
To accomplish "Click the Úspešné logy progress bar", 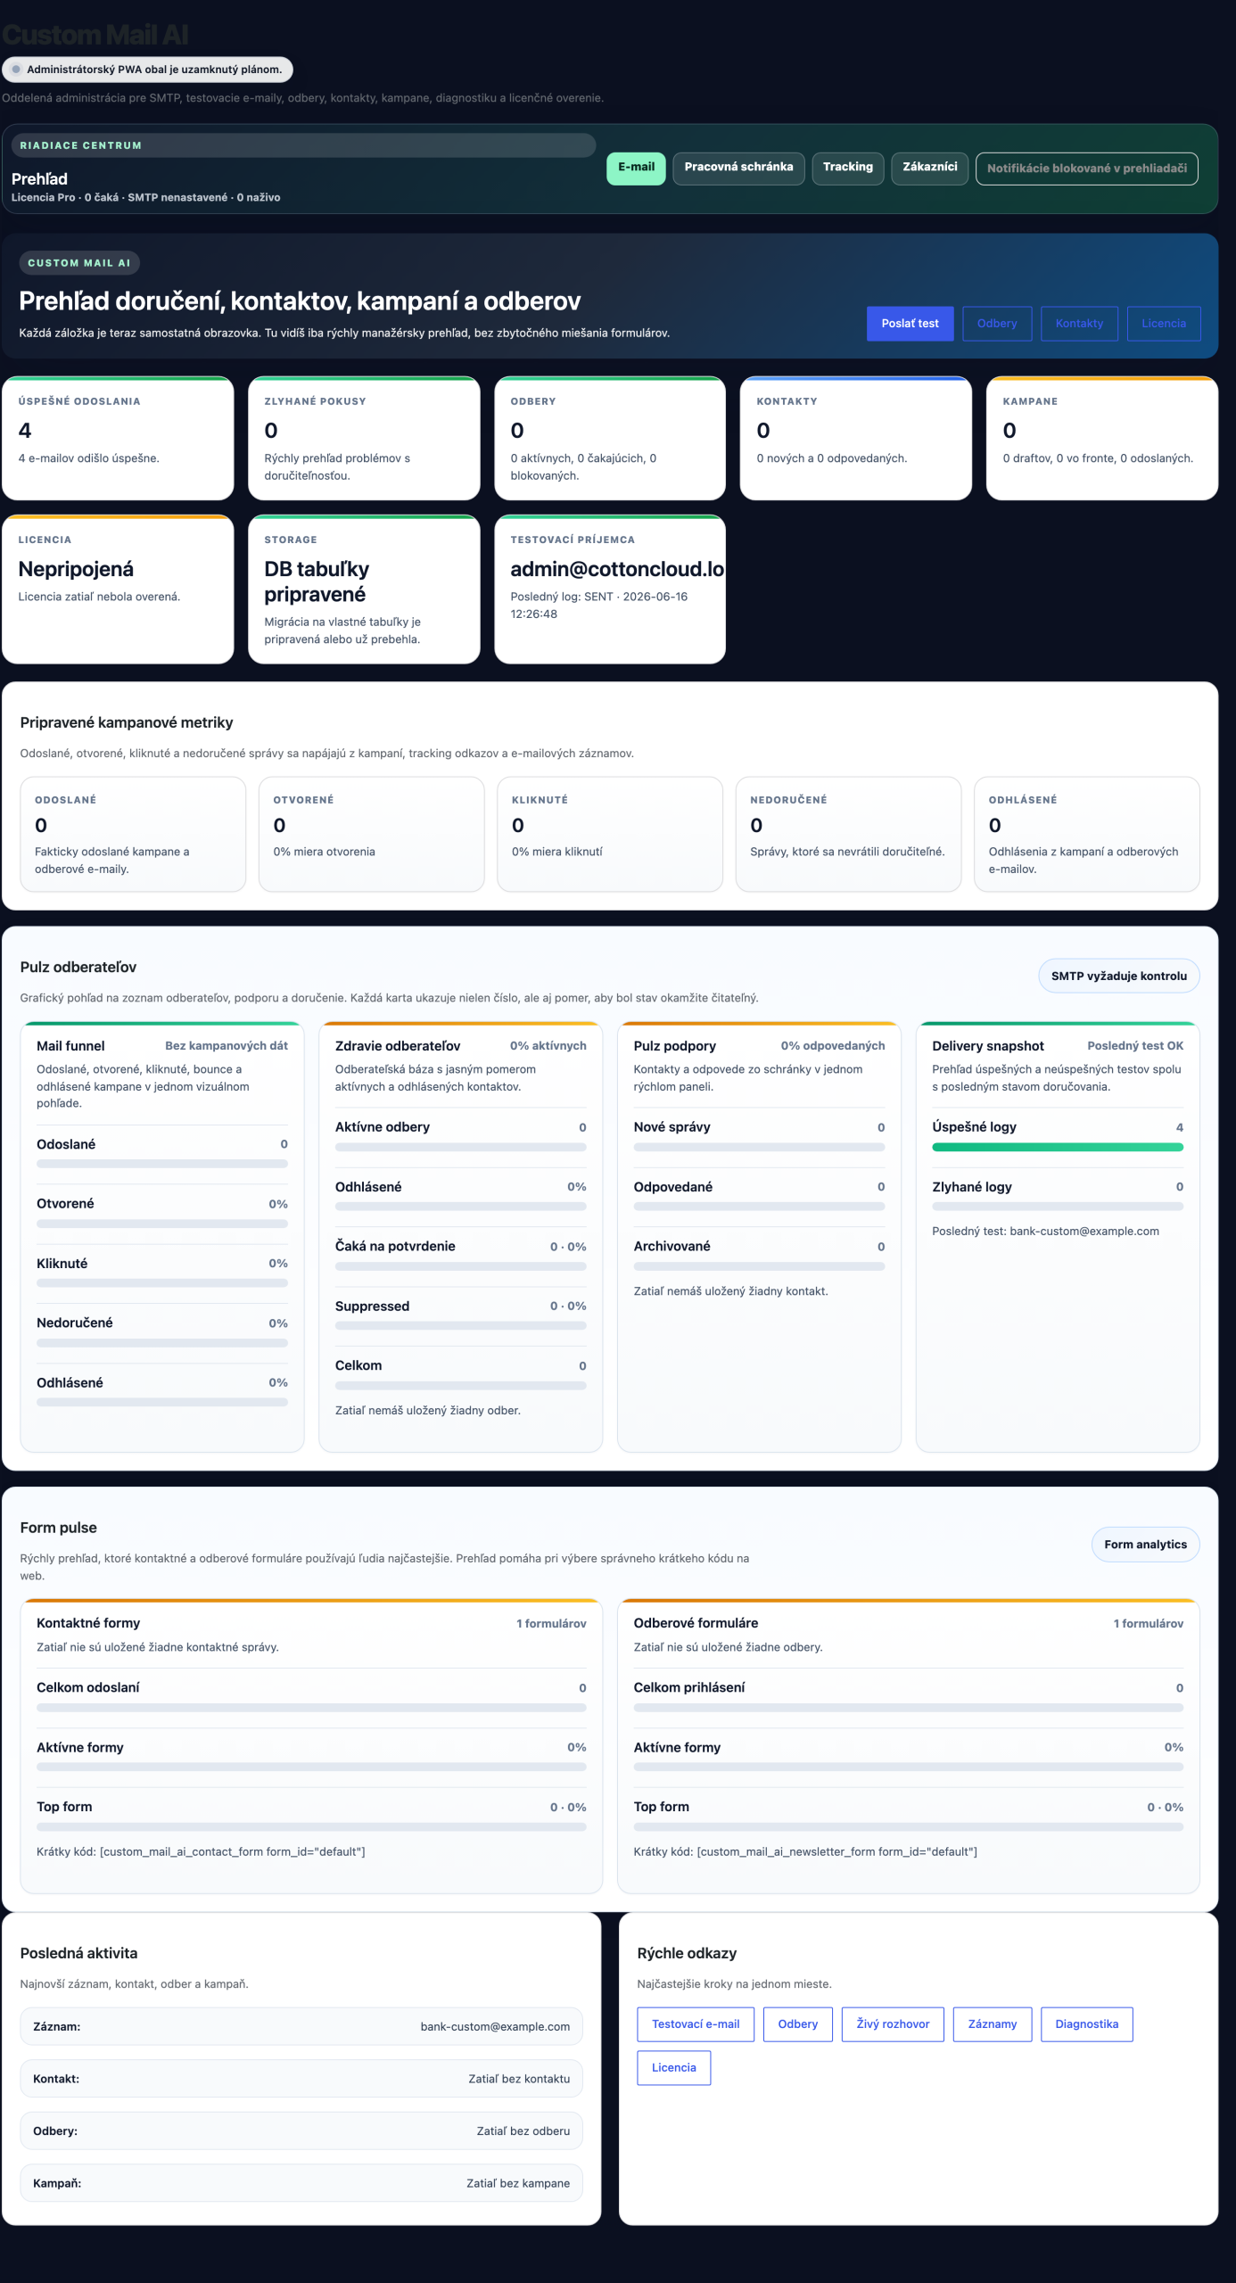I will (x=1058, y=1148).
